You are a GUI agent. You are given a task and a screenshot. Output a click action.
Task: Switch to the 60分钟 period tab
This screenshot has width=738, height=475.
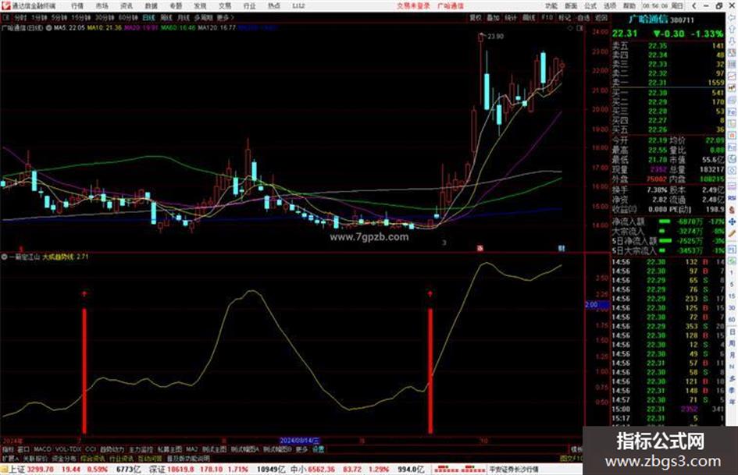click(x=128, y=17)
